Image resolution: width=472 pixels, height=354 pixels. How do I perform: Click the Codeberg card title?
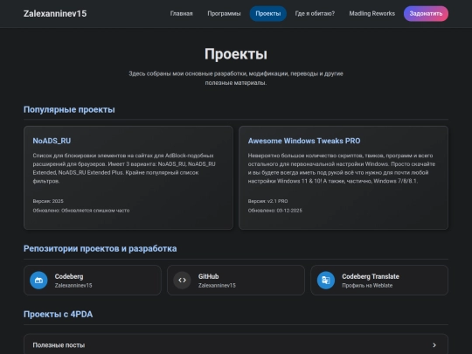pos(69,276)
